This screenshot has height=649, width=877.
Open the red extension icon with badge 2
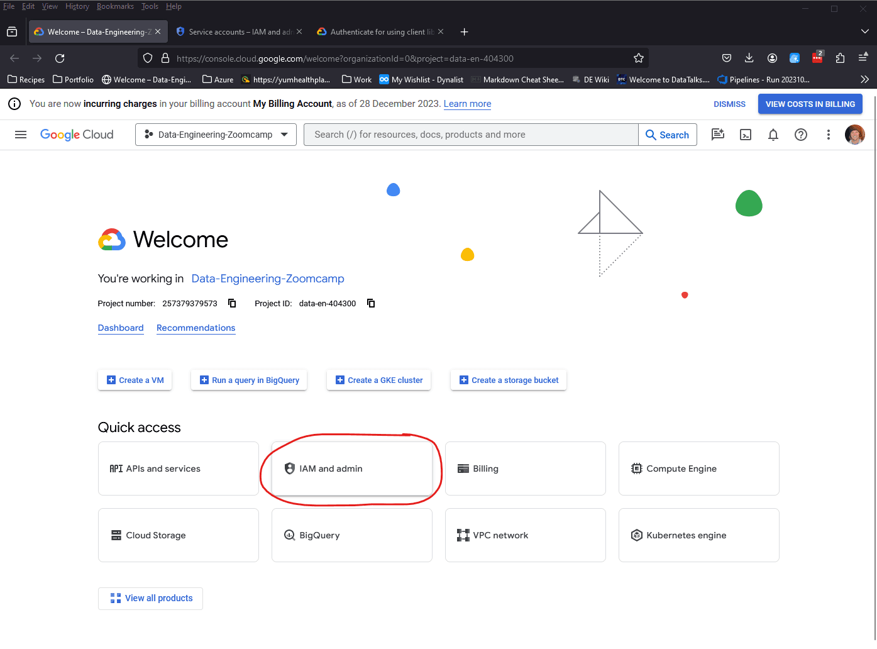coord(817,57)
